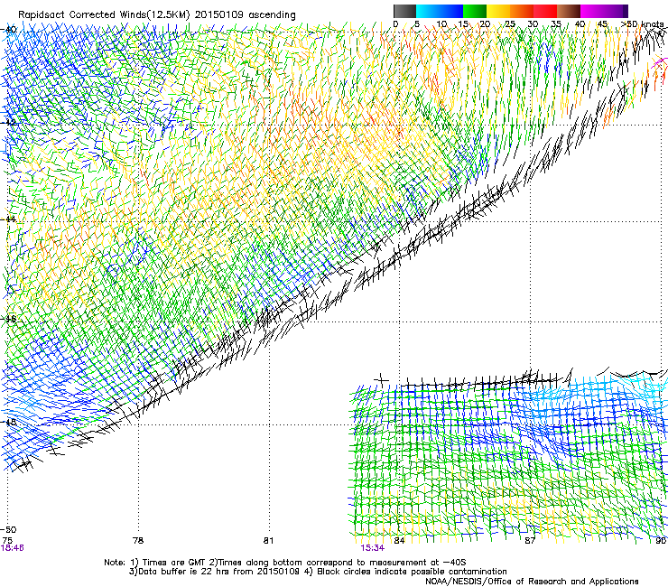
Task: Click the '87' longitude axis label
Action: coord(530,540)
